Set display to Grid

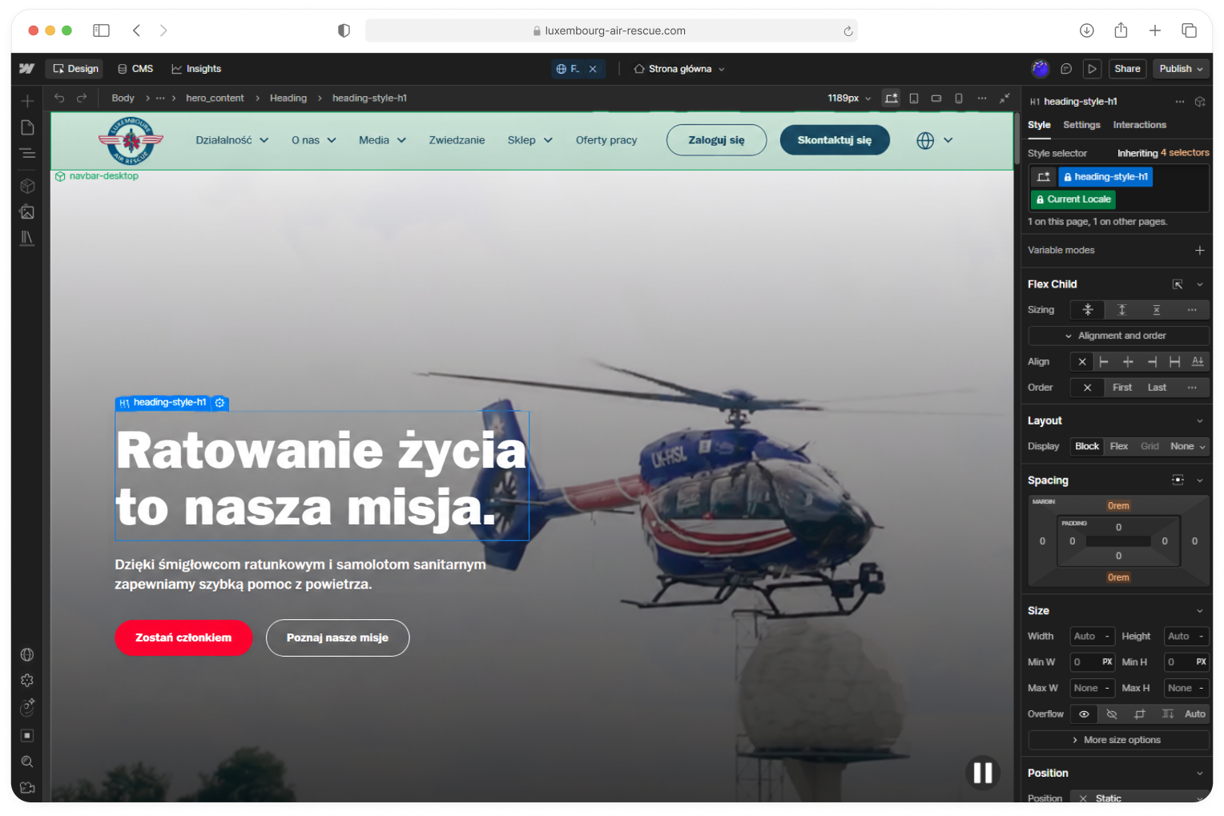point(1150,446)
